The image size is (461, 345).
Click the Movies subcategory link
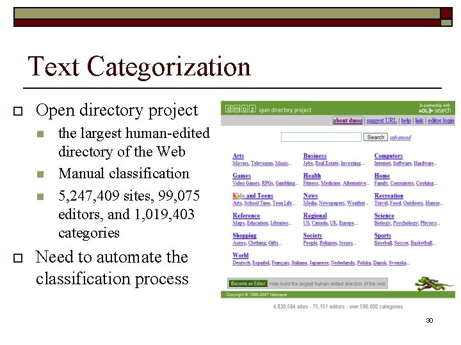click(x=240, y=164)
